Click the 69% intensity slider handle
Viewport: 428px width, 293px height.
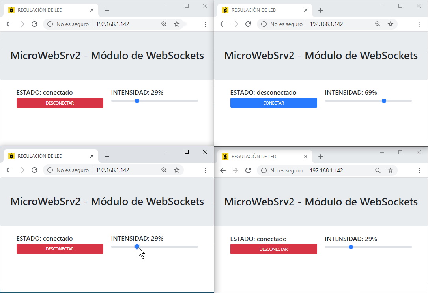click(384, 101)
